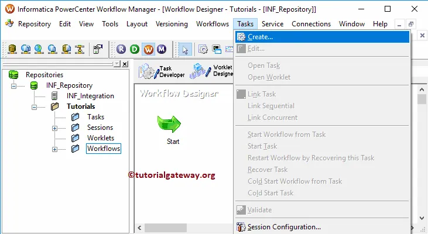Click the cylinder with document toolbar icon
The image size is (428, 234).
(66, 49)
